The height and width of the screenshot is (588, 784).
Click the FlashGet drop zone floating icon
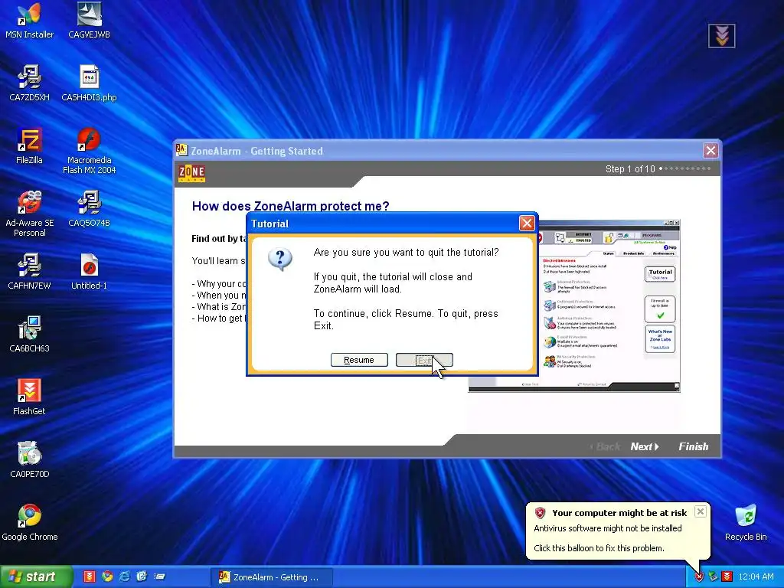point(721,35)
